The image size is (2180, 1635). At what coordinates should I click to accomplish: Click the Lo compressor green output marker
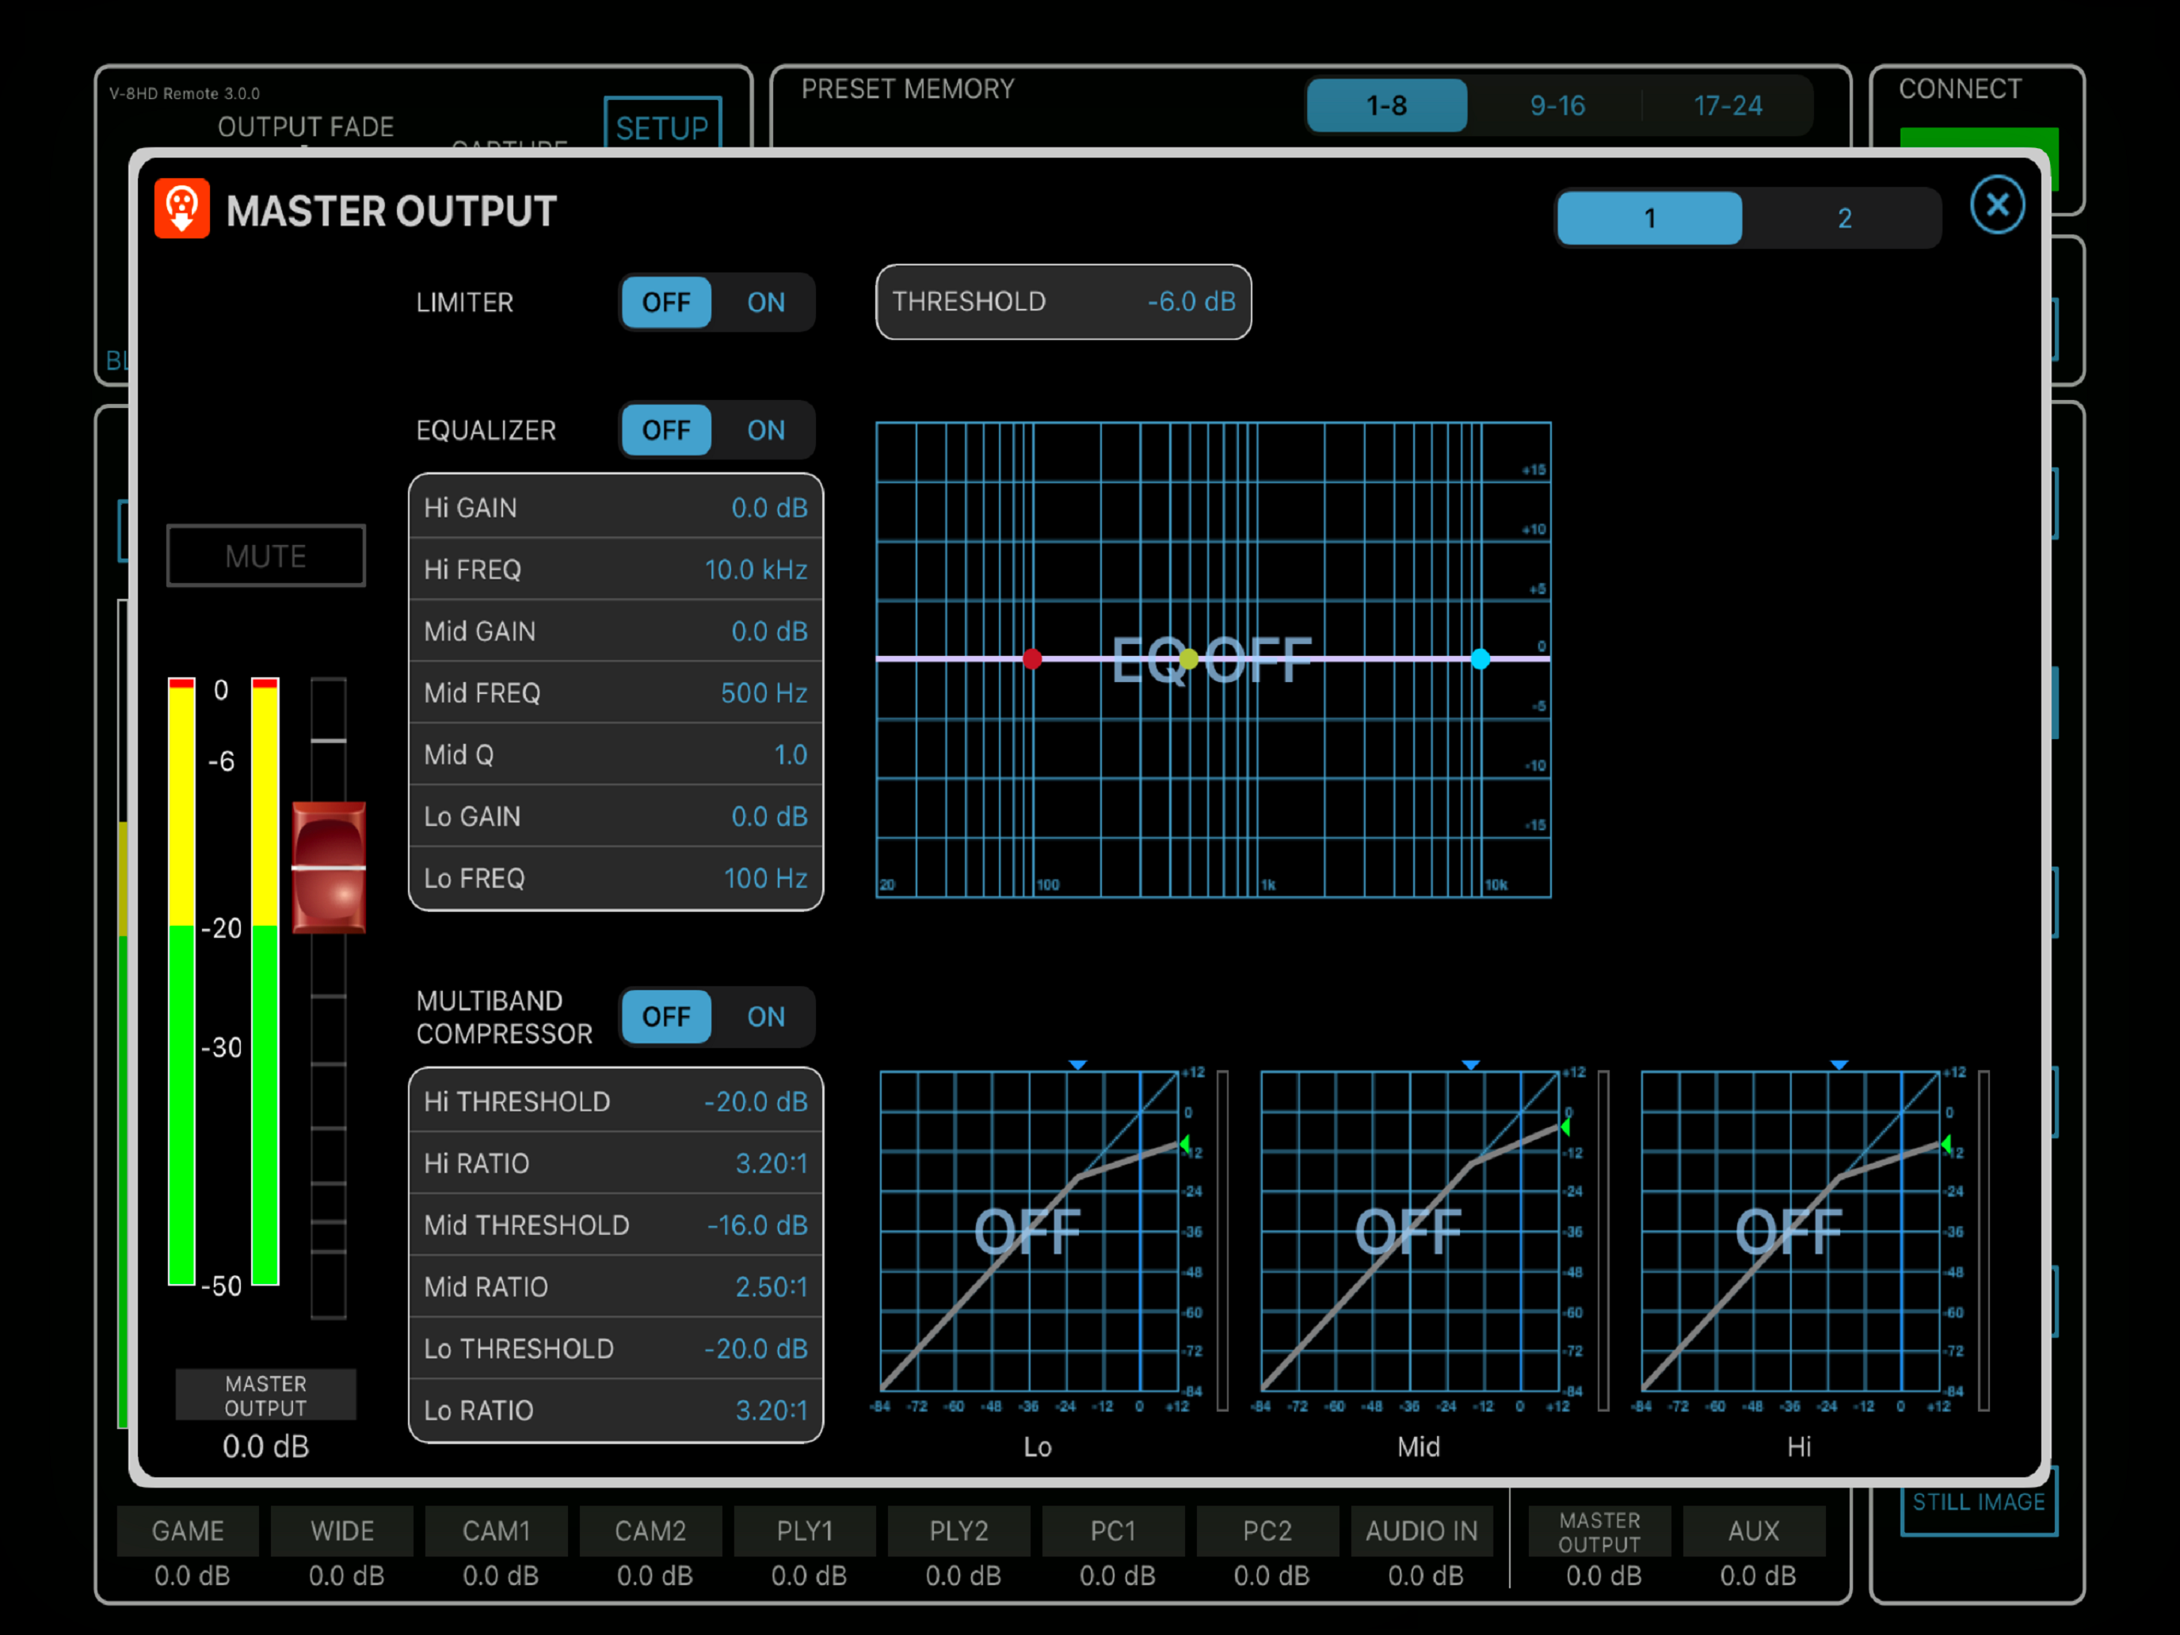tap(1184, 1144)
